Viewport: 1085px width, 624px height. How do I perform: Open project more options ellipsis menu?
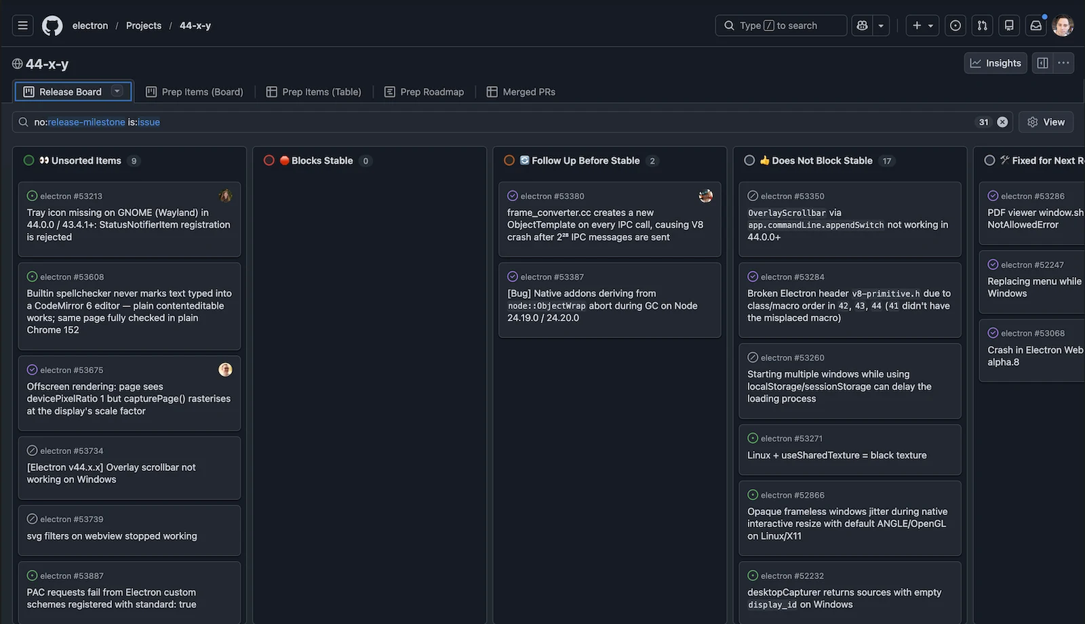[1063, 63]
